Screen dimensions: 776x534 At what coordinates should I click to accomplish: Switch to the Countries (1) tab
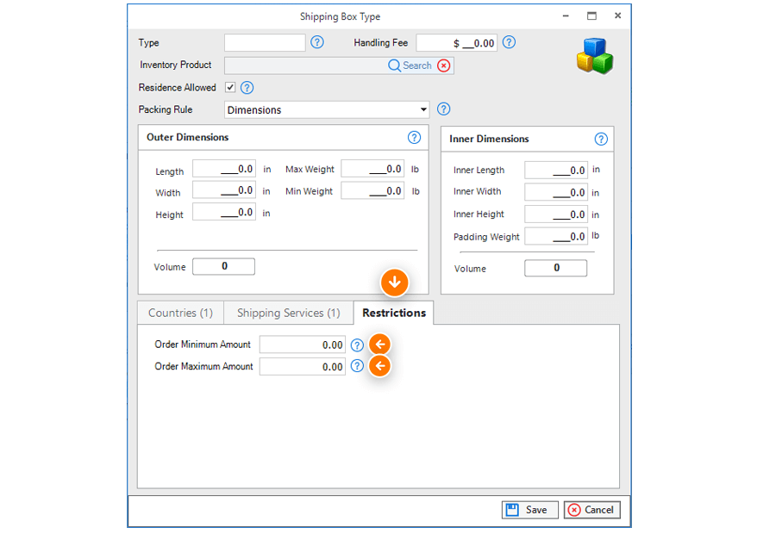tap(181, 313)
